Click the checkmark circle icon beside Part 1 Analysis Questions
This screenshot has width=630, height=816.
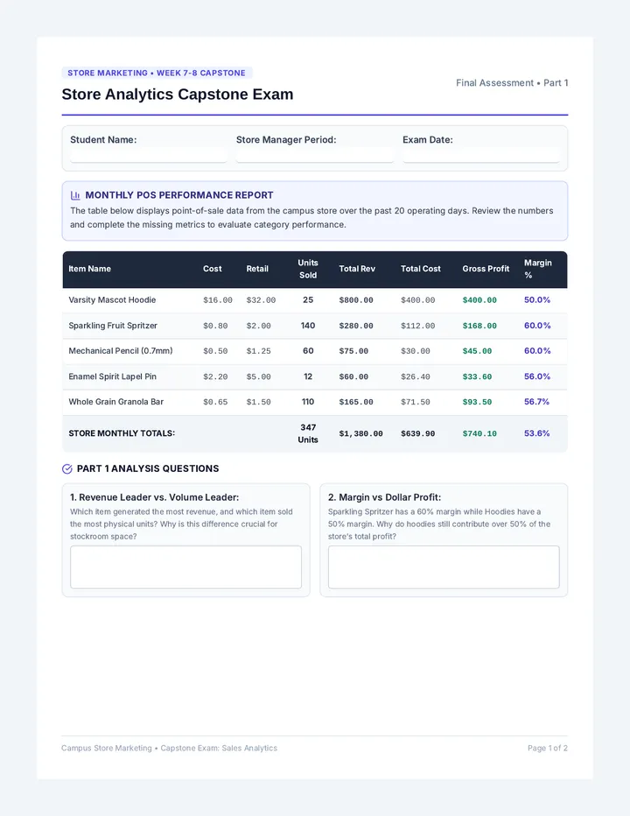pyautogui.click(x=67, y=469)
